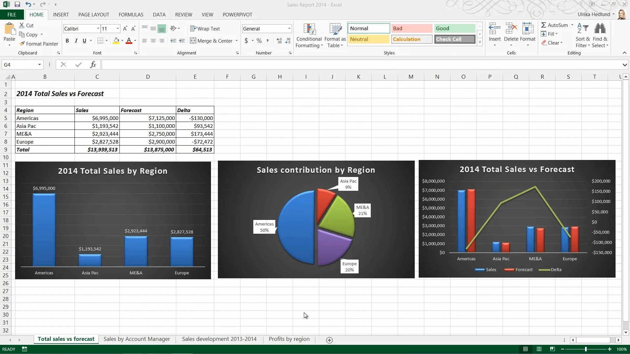Click the Increase Decimal icon
This screenshot has height=354, width=630.
[x=279, y=41]
